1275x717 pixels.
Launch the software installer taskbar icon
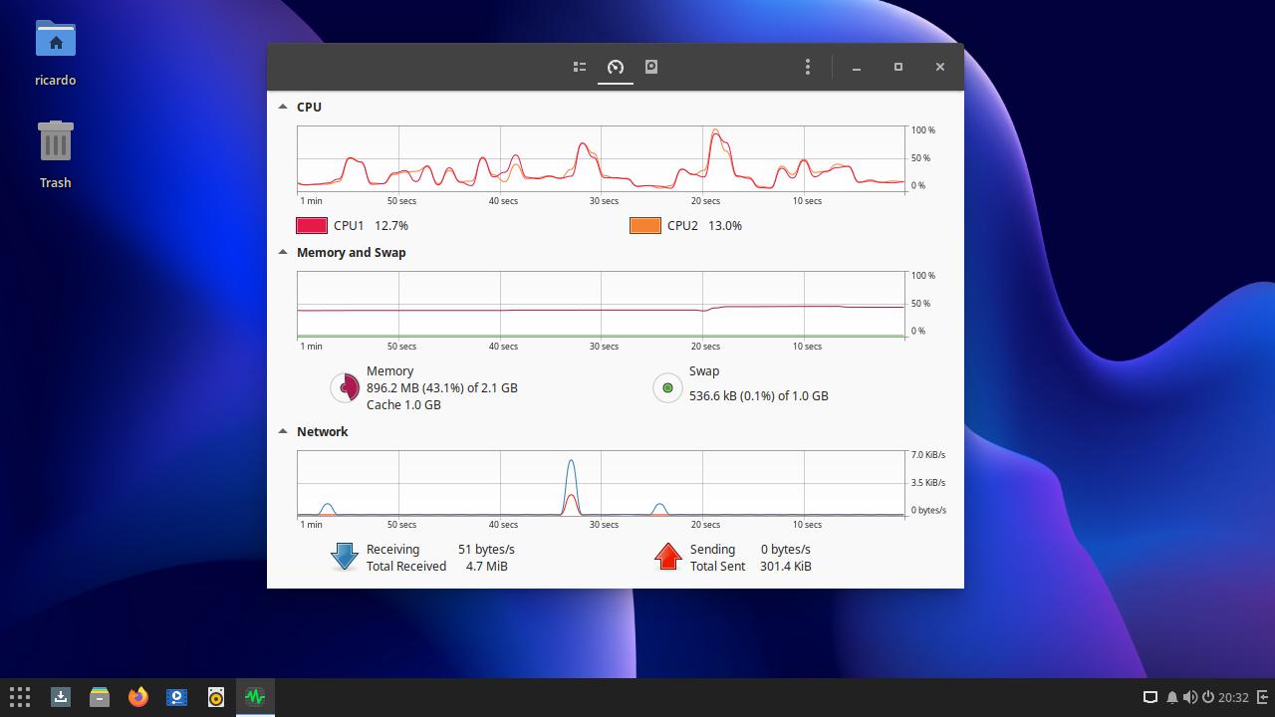point(61,697)
